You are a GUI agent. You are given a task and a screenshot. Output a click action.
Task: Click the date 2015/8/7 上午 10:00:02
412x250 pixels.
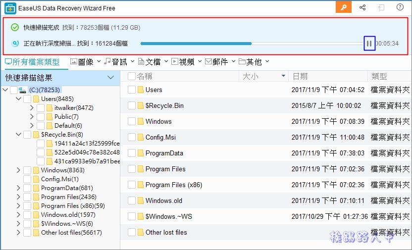click(326, 105)
